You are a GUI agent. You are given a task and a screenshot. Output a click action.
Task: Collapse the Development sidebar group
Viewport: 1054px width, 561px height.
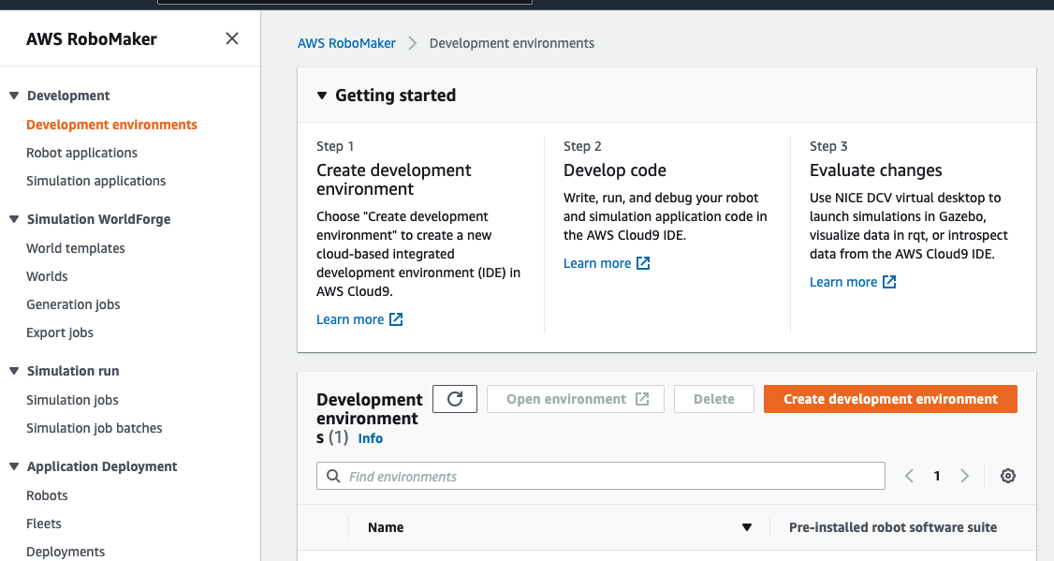click(x=14, y=96)
